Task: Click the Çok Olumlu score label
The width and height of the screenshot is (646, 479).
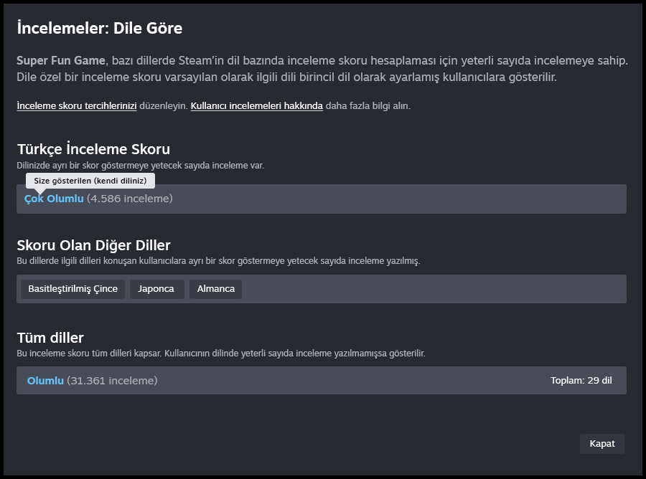Action: (54, 199)
